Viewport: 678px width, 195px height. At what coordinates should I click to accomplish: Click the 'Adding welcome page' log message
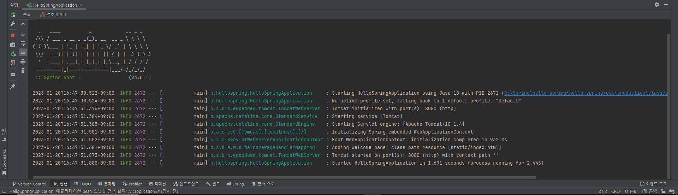[416, 148]
